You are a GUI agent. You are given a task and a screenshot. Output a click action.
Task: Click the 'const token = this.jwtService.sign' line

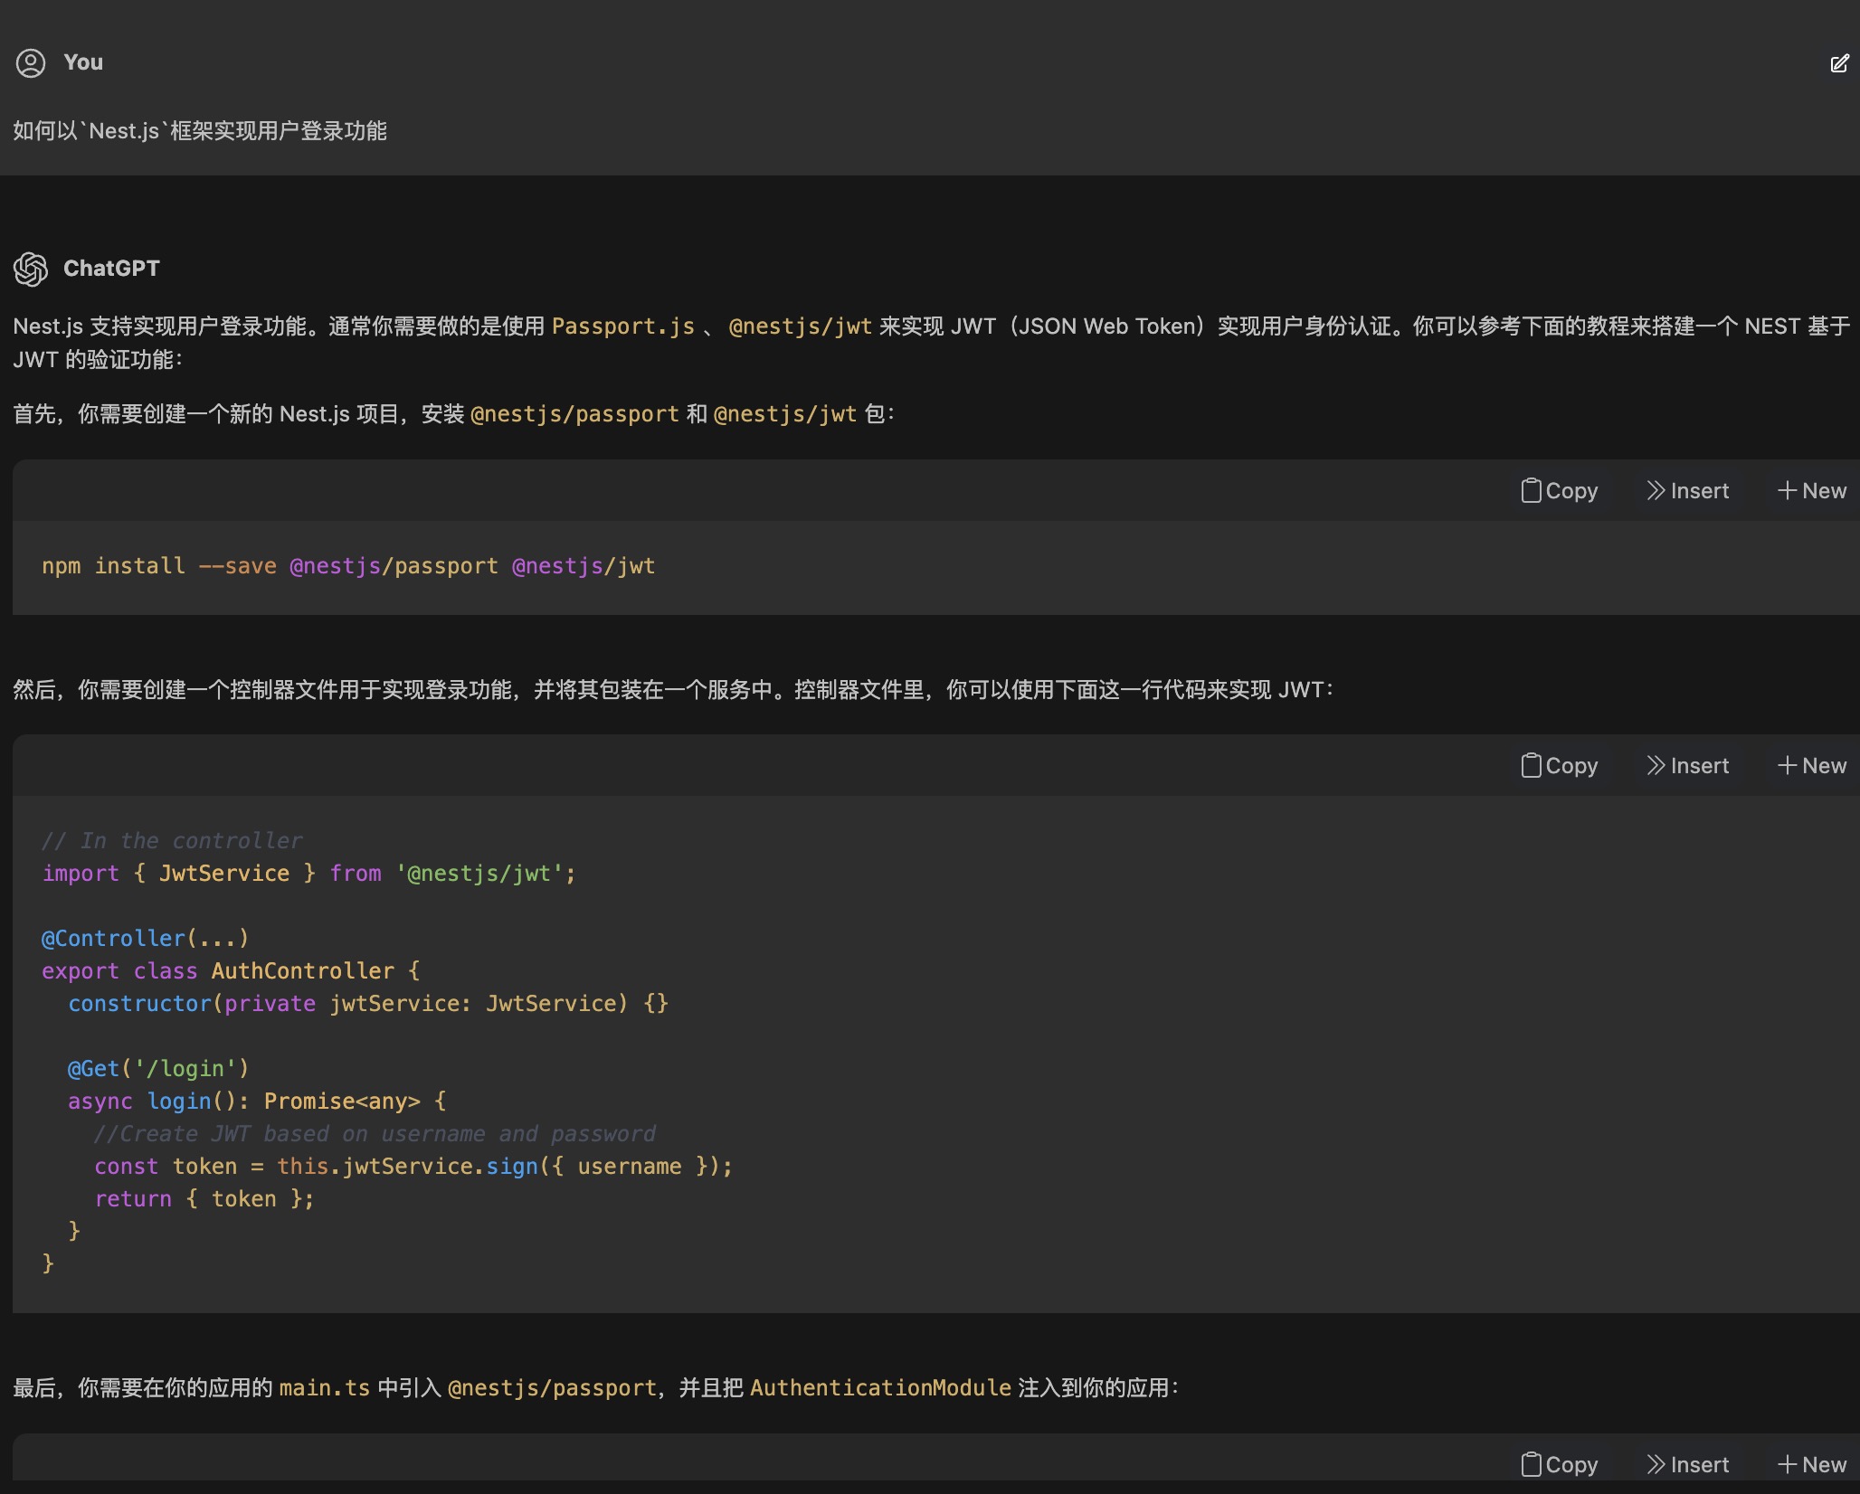(413, 1167)
